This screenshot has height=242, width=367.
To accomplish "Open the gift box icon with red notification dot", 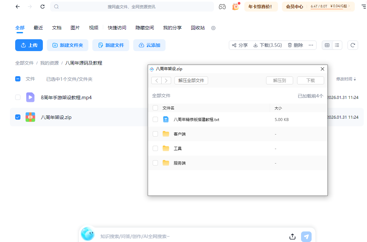I will click(x=235, y=7).
